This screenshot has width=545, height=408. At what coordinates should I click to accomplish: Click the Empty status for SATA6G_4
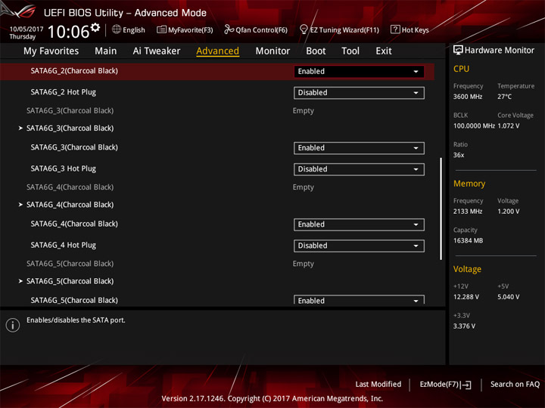303,187
